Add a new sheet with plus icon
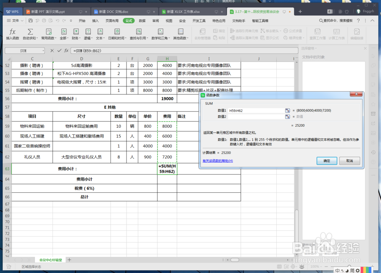381x273 pixels. coord(69,260)
